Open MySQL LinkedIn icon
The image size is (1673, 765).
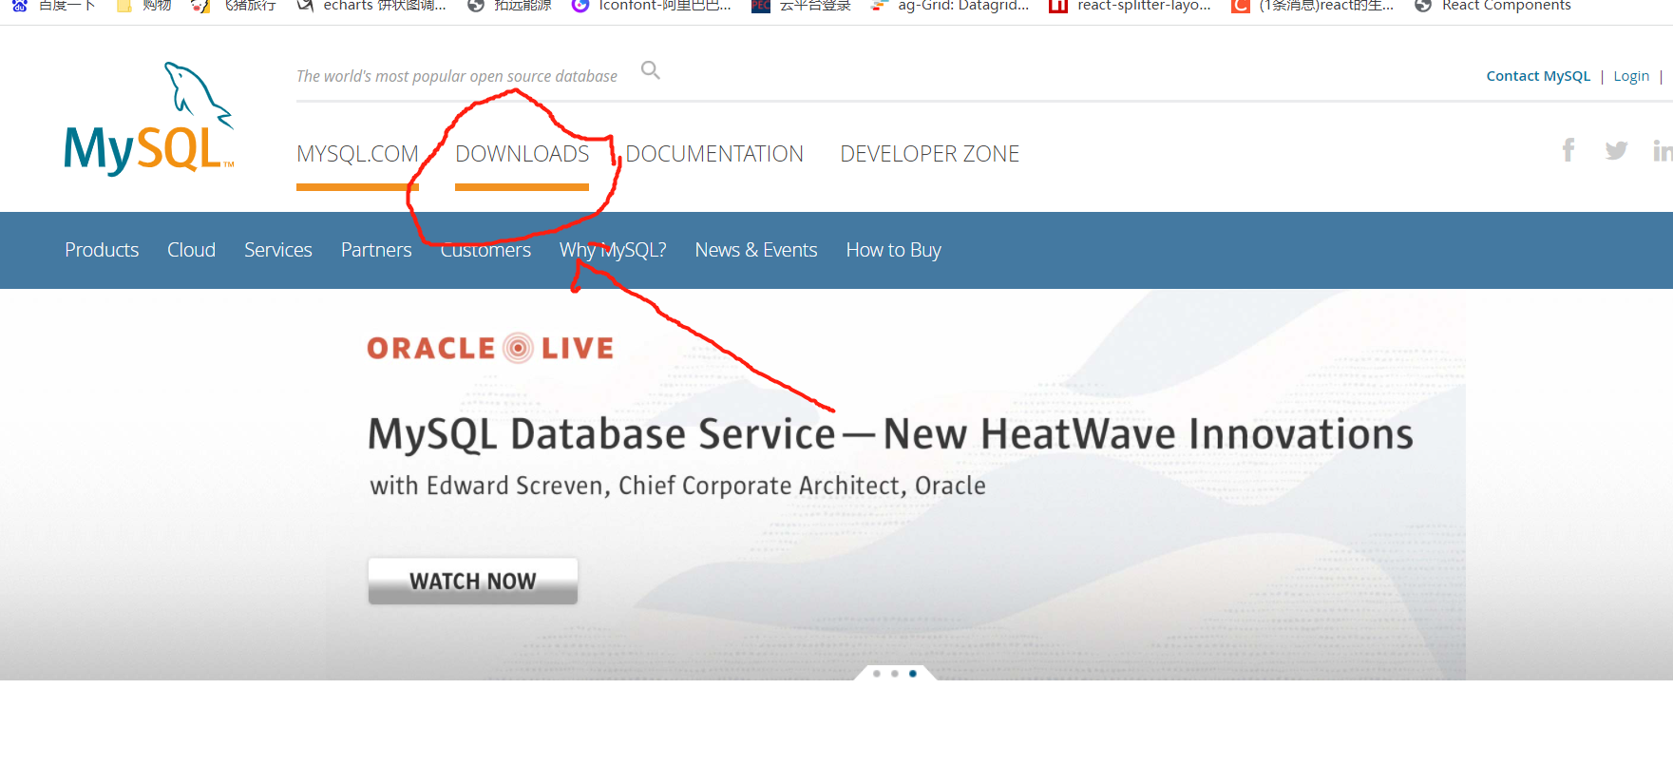(x=1663, y=150)
